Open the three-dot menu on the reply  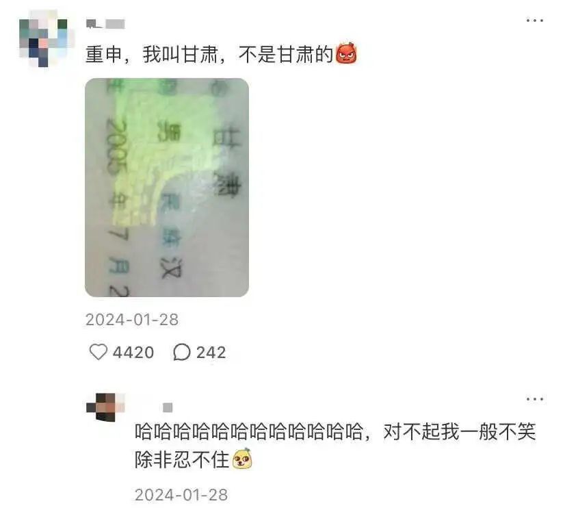pyautogui.click(x=535, y=399)
